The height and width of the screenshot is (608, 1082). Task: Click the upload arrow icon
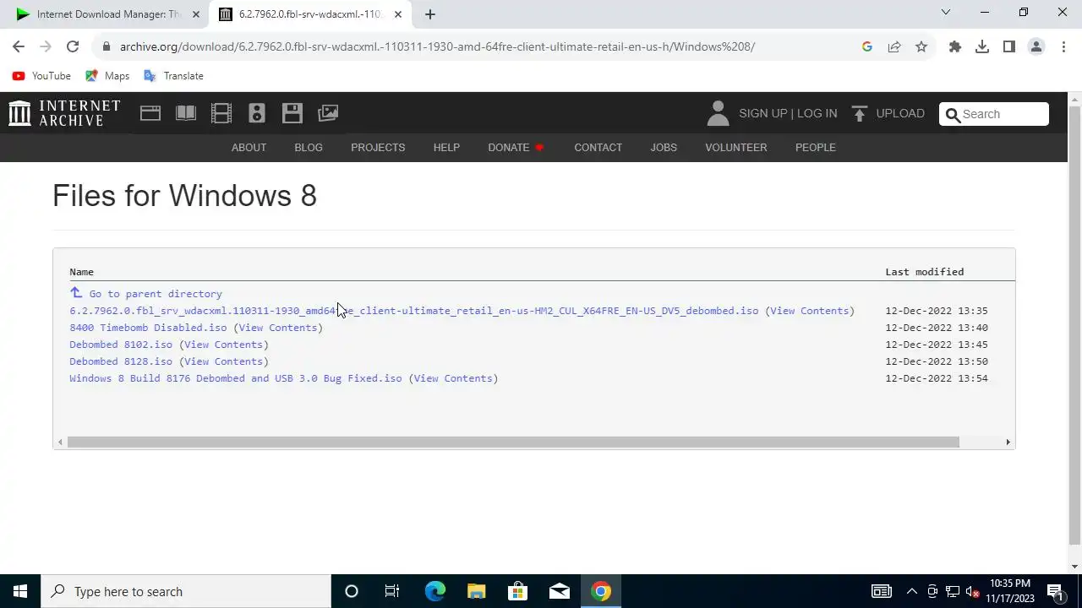coord(860,113)
